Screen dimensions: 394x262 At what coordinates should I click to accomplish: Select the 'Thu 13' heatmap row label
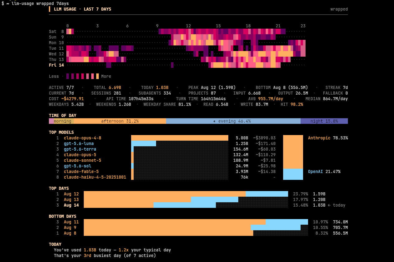click(x=56, y=59)
